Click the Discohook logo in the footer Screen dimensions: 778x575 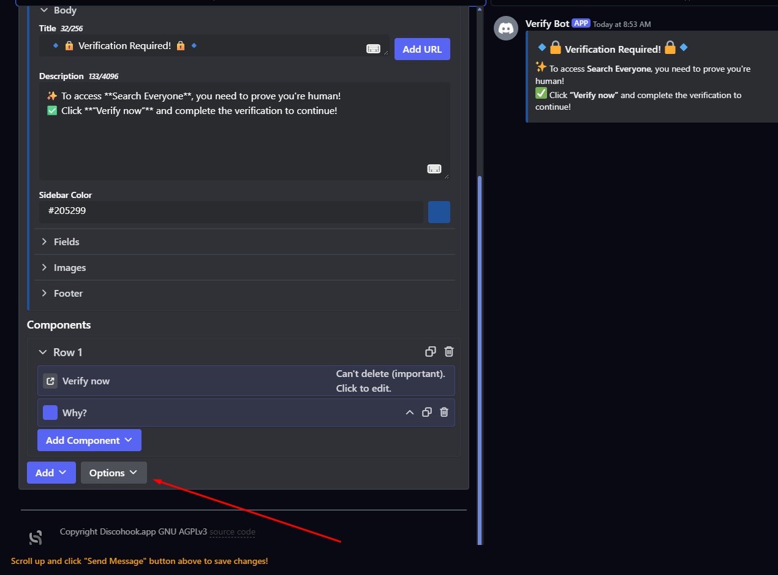(x=36, y=538)
